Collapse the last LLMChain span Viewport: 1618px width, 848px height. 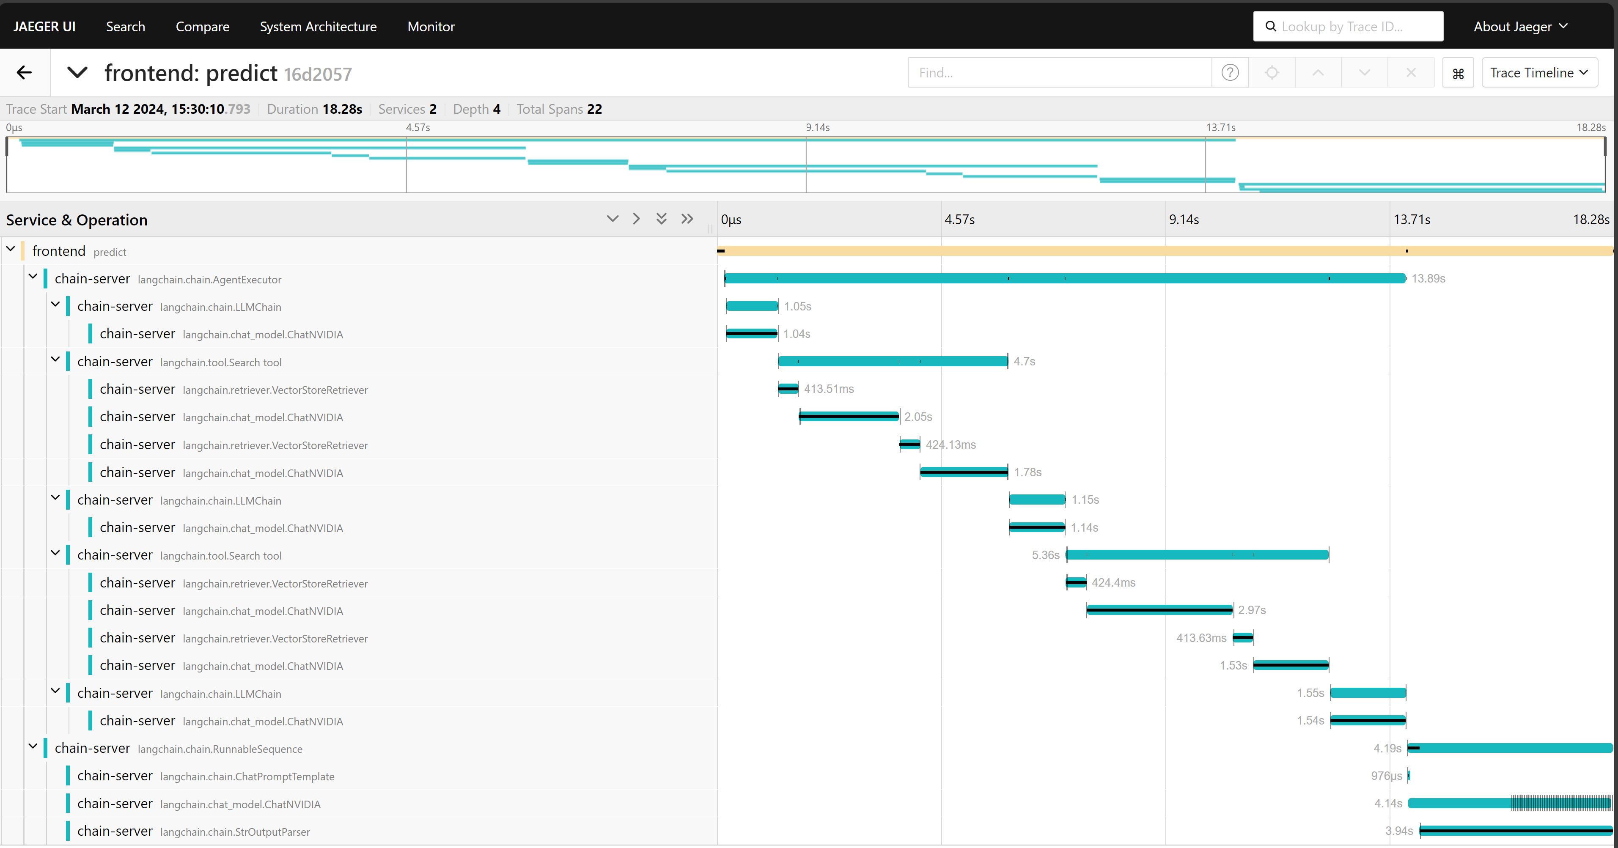click(56, 692)
